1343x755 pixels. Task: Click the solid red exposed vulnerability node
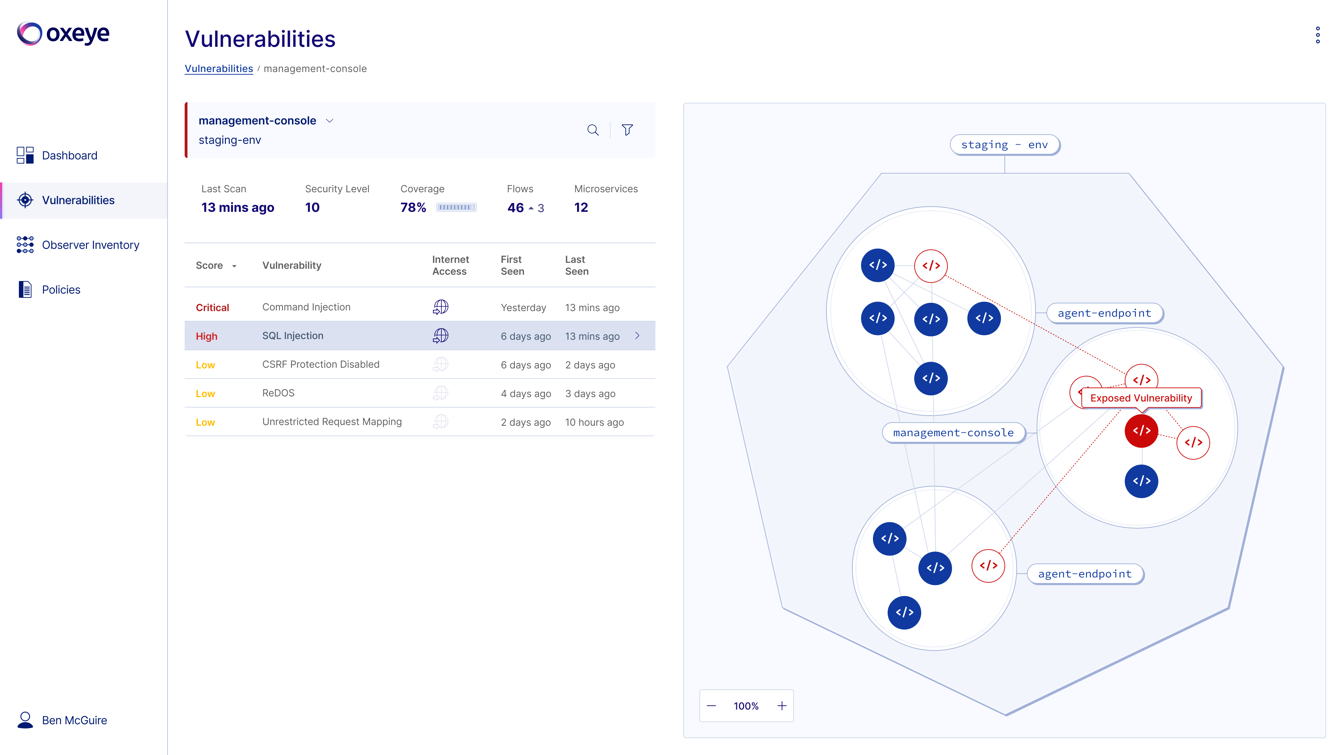1141,431
